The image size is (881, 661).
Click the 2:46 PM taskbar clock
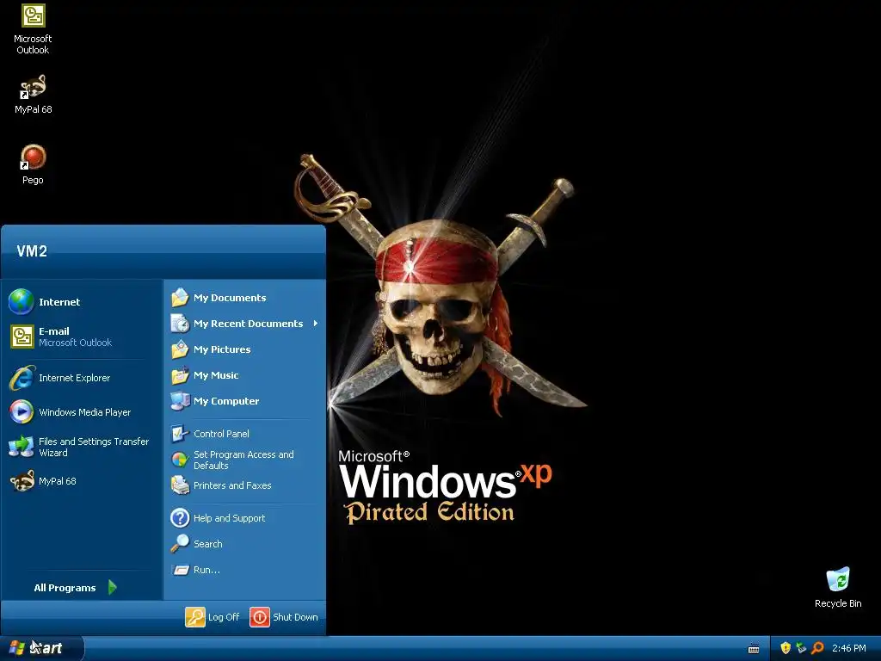(x=849, y=648)
